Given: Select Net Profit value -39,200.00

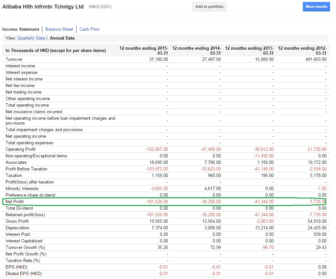Looking at the screenshot, I should pyautogui.click(x=211, y=202).
